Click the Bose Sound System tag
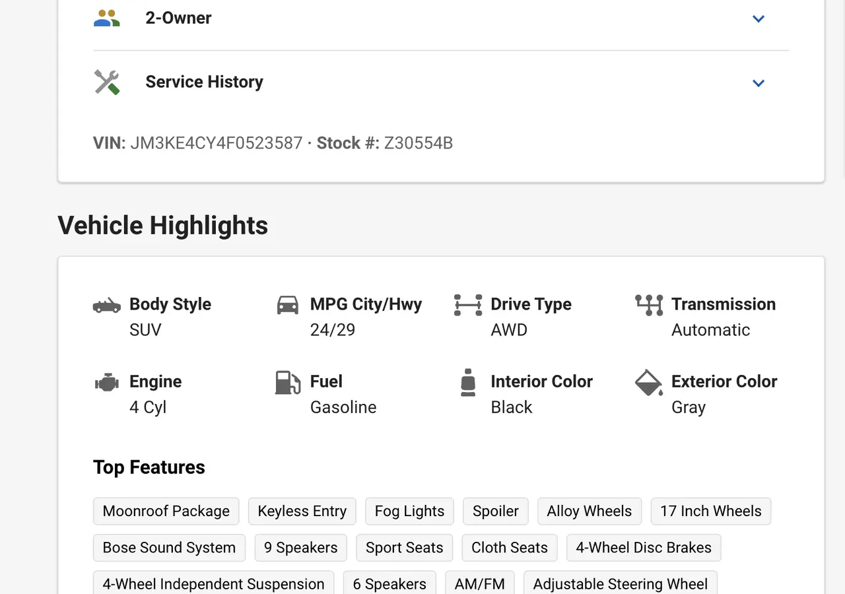 click(169, 548)
